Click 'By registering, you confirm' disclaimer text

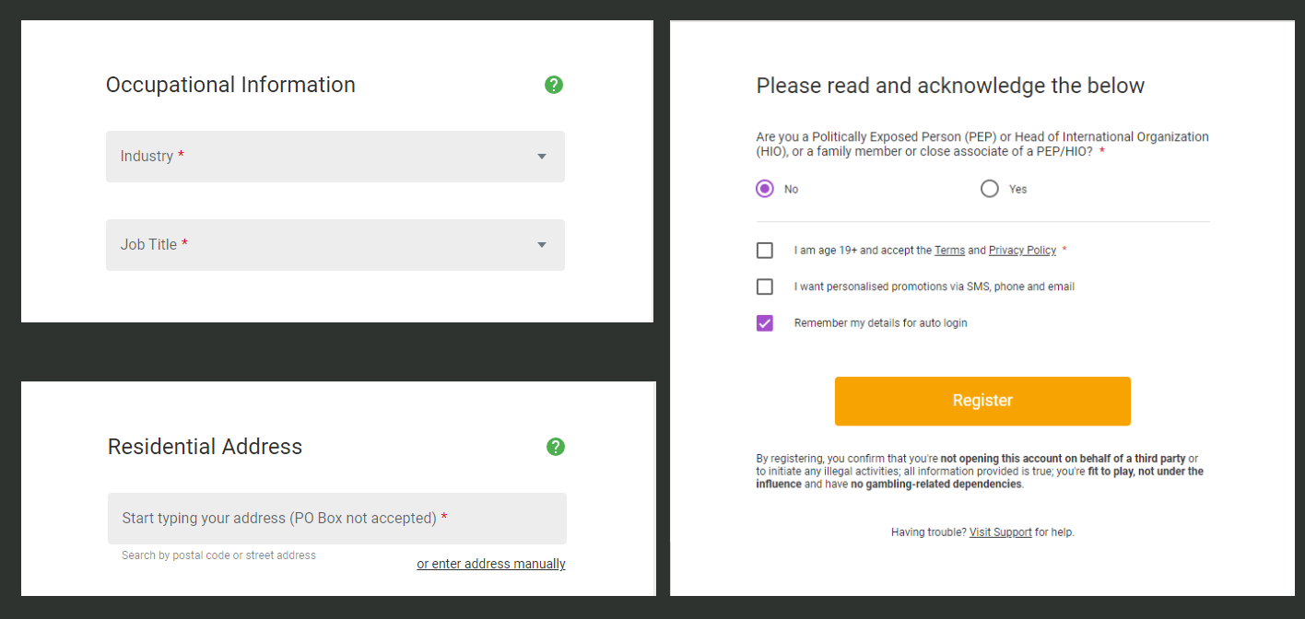(980, 471)
